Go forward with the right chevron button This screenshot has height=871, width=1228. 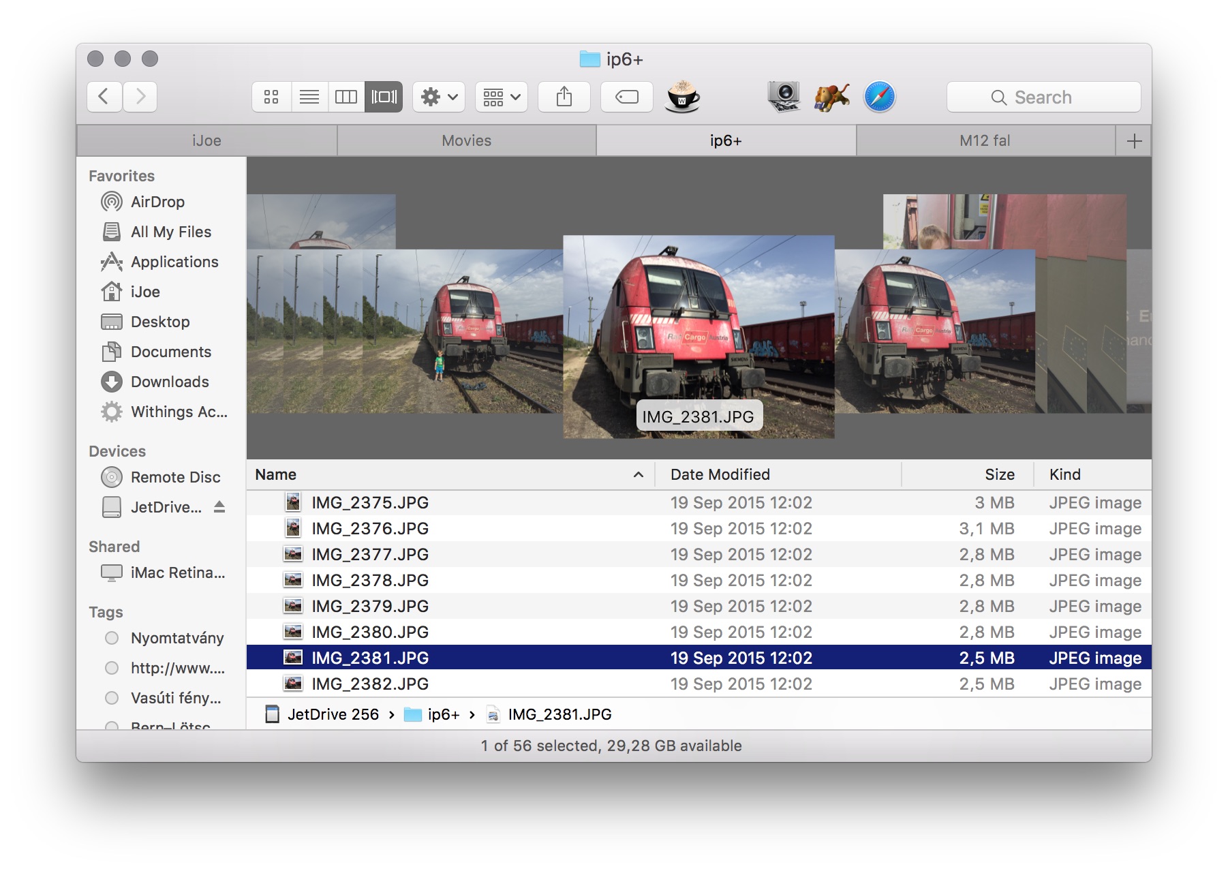[140, 97]
